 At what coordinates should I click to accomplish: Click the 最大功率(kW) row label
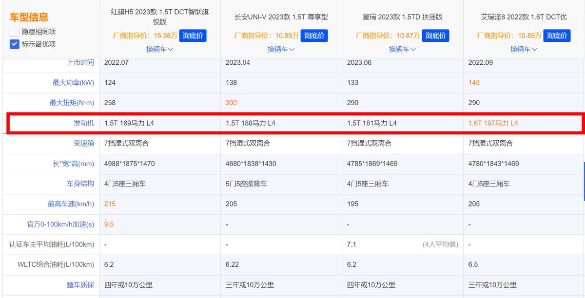pyautogui.click(x=73, y=83)
